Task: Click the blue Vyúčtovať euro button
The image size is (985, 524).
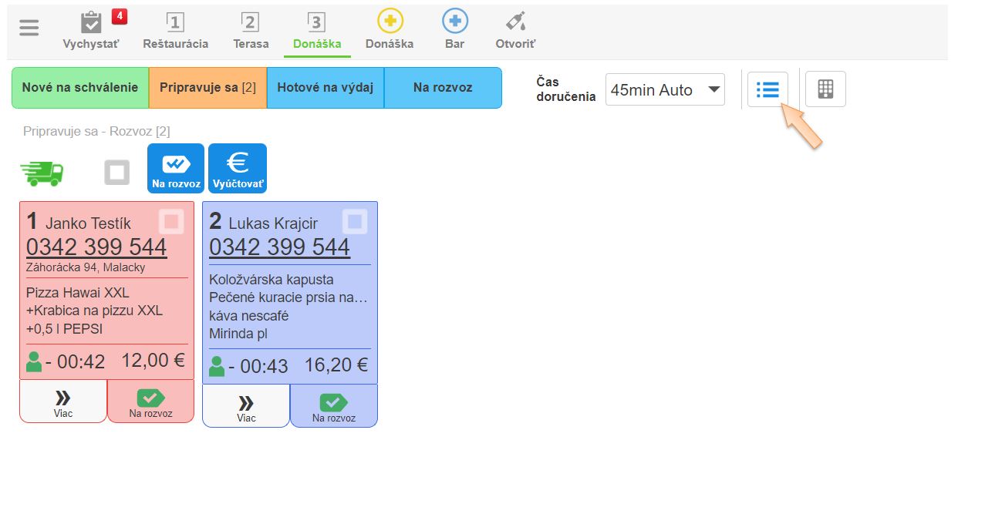Action: point(238,168)
